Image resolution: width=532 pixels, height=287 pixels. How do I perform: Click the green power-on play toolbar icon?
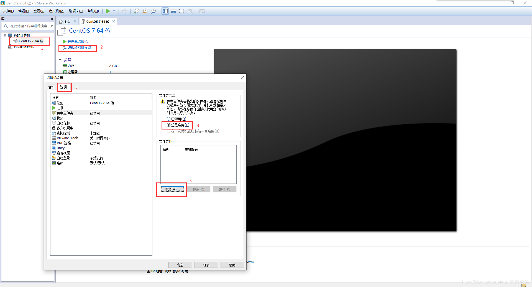tap(108, 11)
